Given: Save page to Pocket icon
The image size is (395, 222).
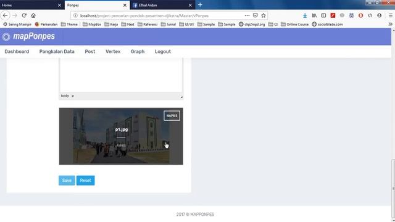Looking at the screenshot, I should 255,15.
